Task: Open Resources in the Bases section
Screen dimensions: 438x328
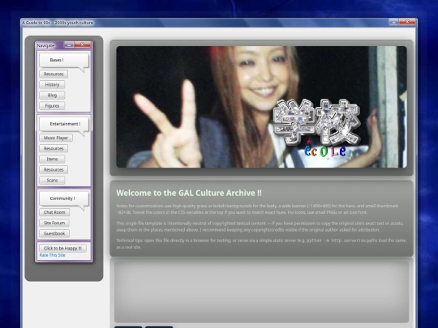Action: point(54,74)
